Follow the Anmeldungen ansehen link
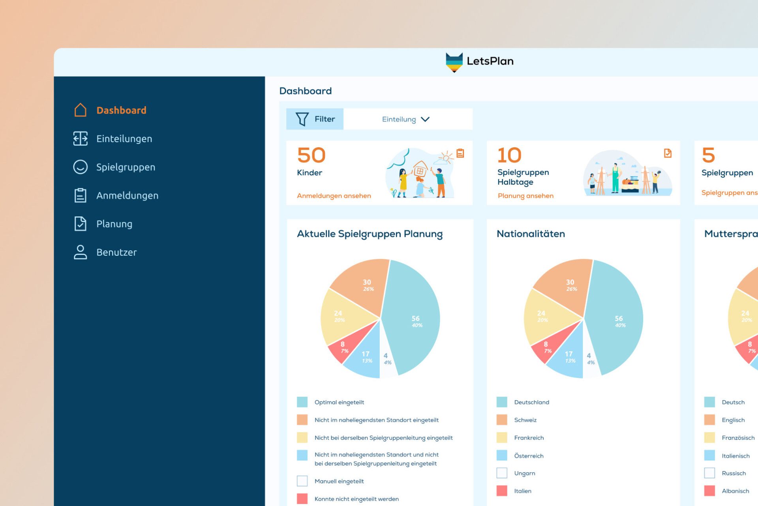 [x=334, y=196]
